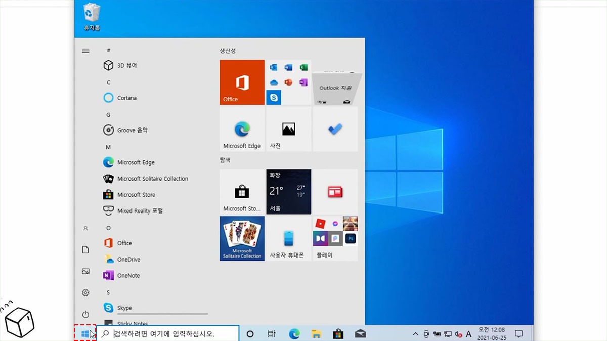The image size is (607, 341).
Task: Open the Microsoft Edge tile
Action: click(242, 129)
